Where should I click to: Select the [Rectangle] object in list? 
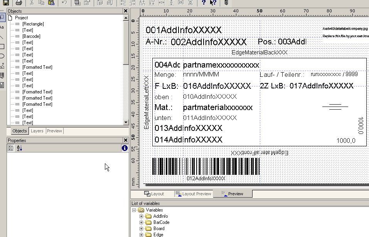33,24
